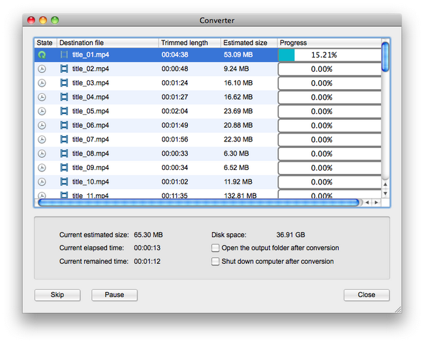The width and height of the screenshot is (424, 344).
Task: Select the title_04.mp4 file name
Action: pos(91,97)
